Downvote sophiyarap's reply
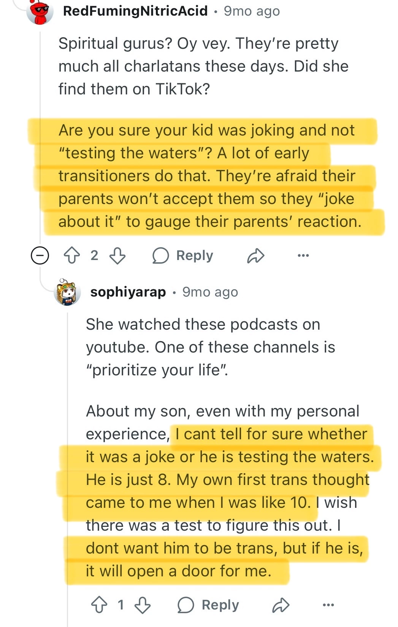The width and height of the screenshot is (398, 627). 143,605
